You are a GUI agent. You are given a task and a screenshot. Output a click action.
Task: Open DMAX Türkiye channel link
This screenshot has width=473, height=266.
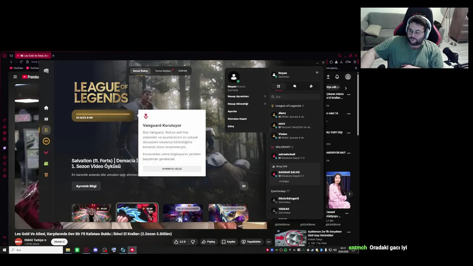(x=34, y=240)
